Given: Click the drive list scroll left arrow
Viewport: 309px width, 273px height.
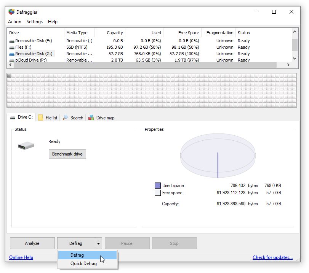Looking at the screenshot, I should [x=10, y=65].
